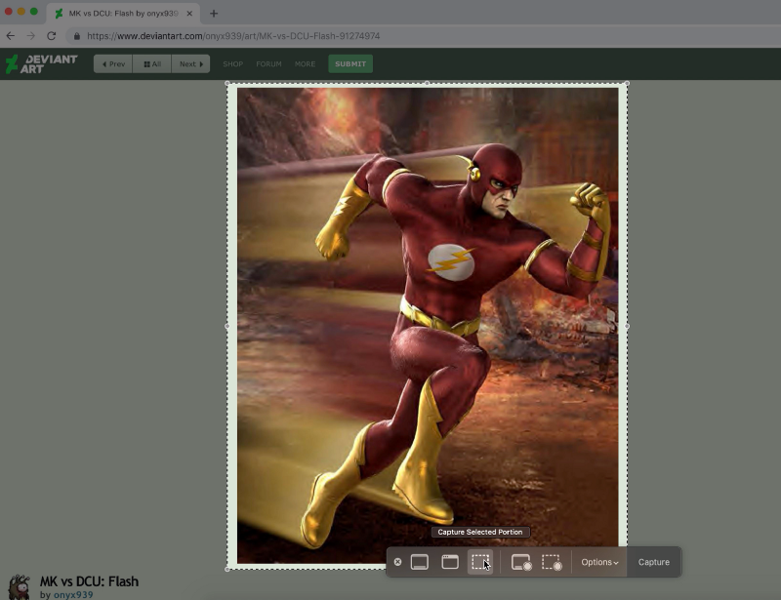Click the green SUBMIT button

click(350, 64)
